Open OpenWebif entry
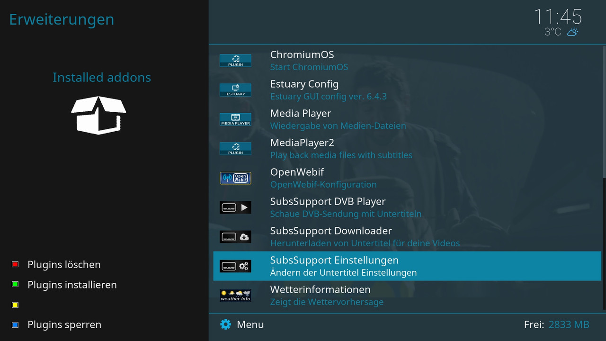Screen dimensions: 606x341 point(407,178)
